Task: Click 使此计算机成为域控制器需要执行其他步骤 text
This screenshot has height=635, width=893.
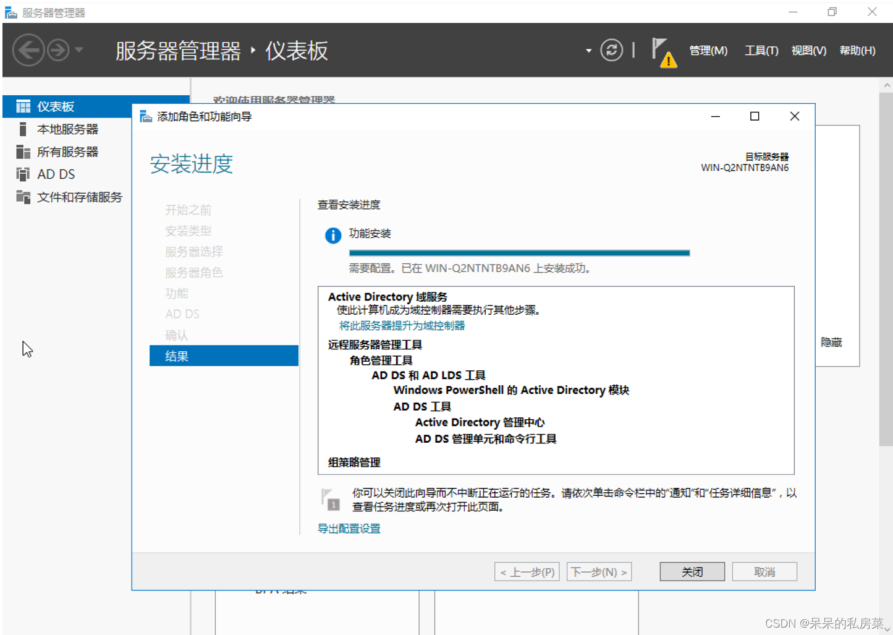Action: [x=439, y=310]
